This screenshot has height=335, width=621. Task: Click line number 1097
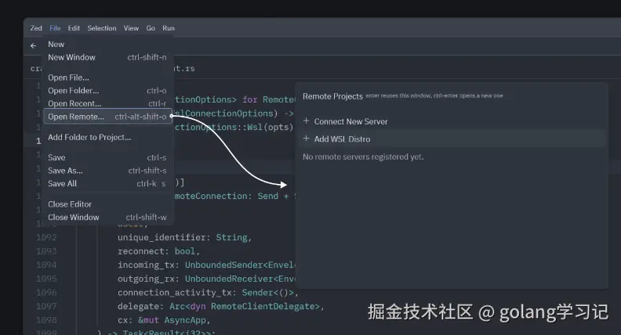46,306
